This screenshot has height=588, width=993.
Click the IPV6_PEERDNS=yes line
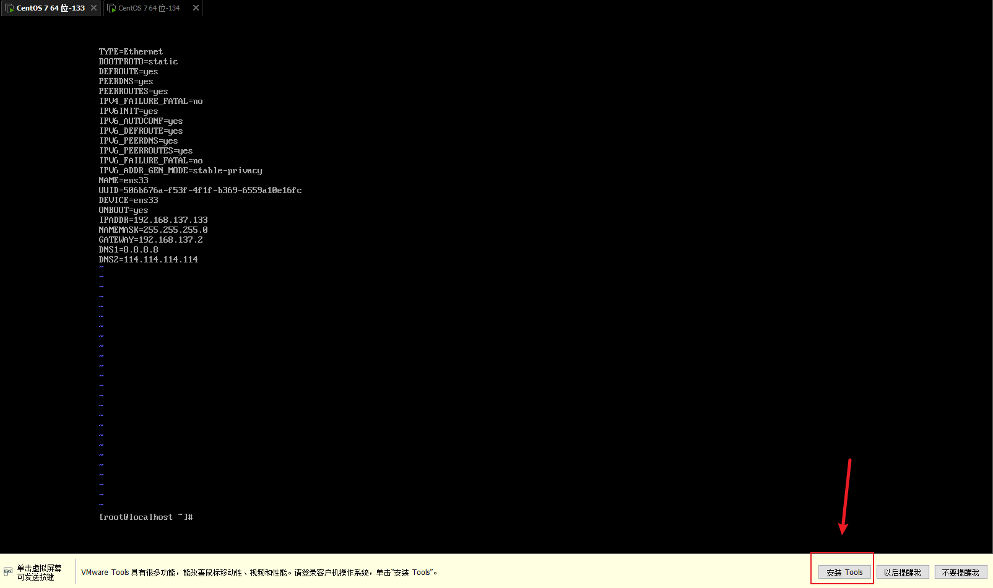click(x=138, y=141)
